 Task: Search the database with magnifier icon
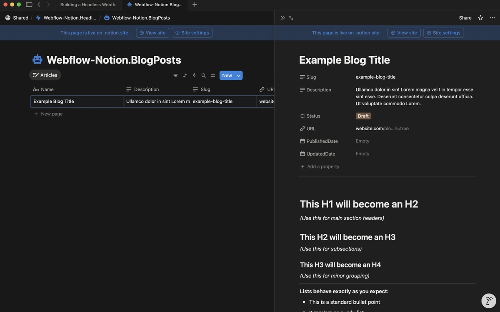(203, 75)
